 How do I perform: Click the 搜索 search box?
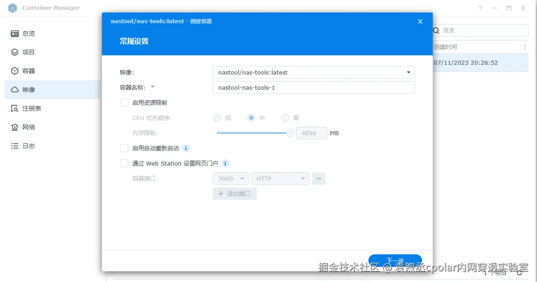coord(480,30)
